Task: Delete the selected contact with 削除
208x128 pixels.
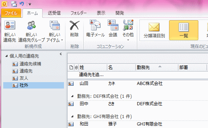Action: click(74, 29)
